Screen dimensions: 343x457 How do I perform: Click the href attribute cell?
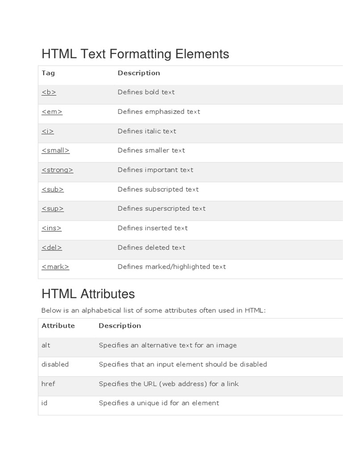48,384
